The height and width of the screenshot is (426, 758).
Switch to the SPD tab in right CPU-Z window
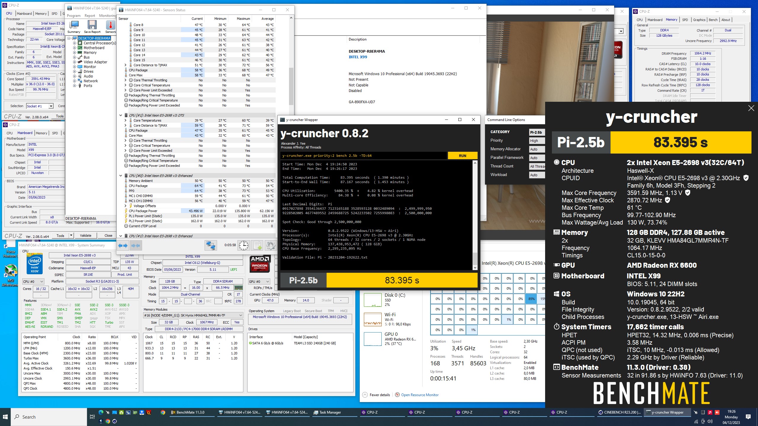pyautogui.click(x=685, y=20)
